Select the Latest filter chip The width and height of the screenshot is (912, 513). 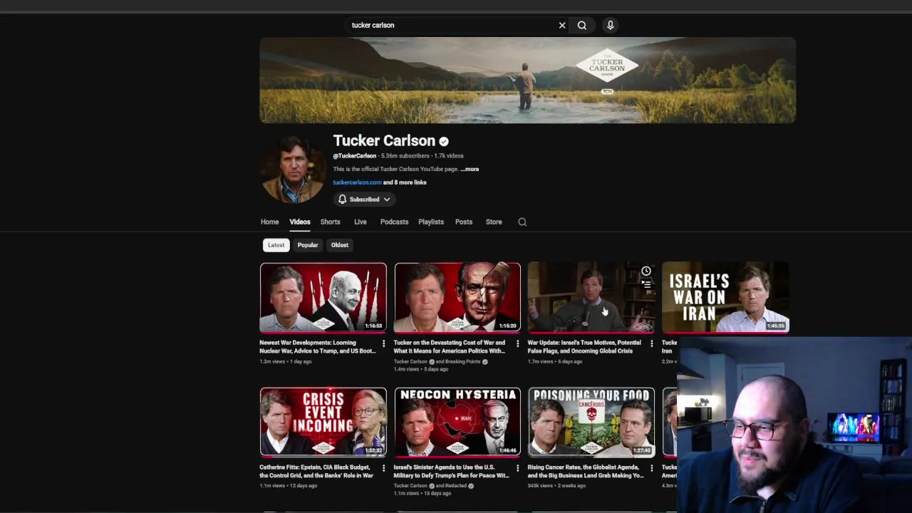[276, 245]
